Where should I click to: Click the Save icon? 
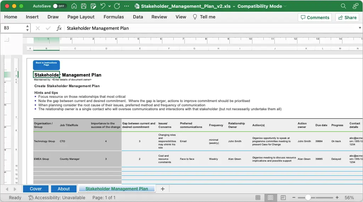point(84,6)
